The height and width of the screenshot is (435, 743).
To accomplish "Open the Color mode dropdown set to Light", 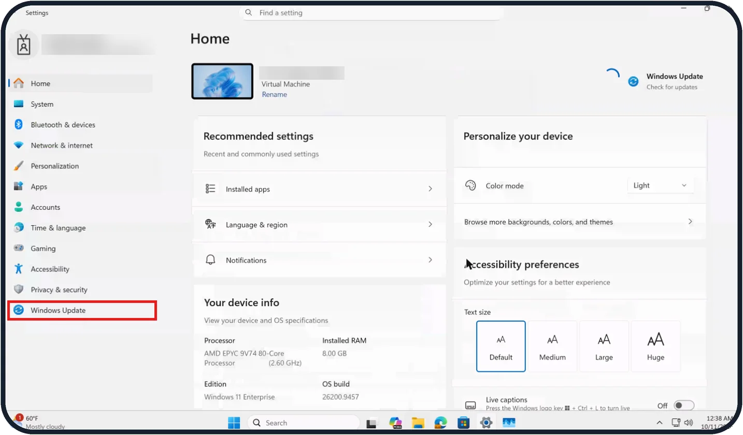I will tap(661, 185).
